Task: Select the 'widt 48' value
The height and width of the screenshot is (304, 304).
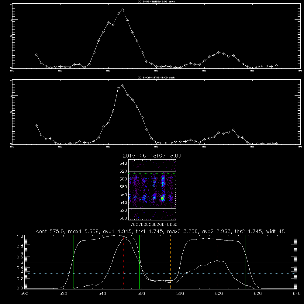Action: pos(275,231)
